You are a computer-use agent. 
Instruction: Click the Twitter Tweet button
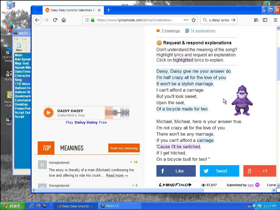[x=220, y=171]
